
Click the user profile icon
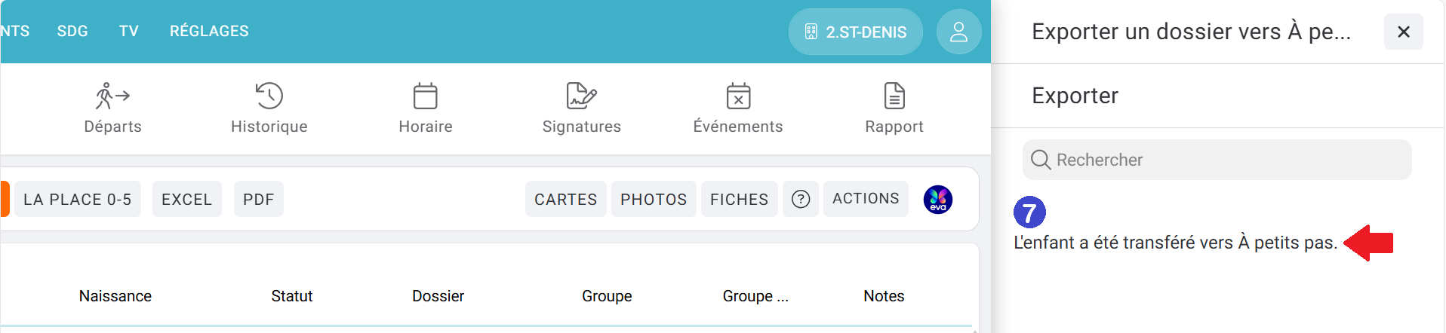coord(958,32)
